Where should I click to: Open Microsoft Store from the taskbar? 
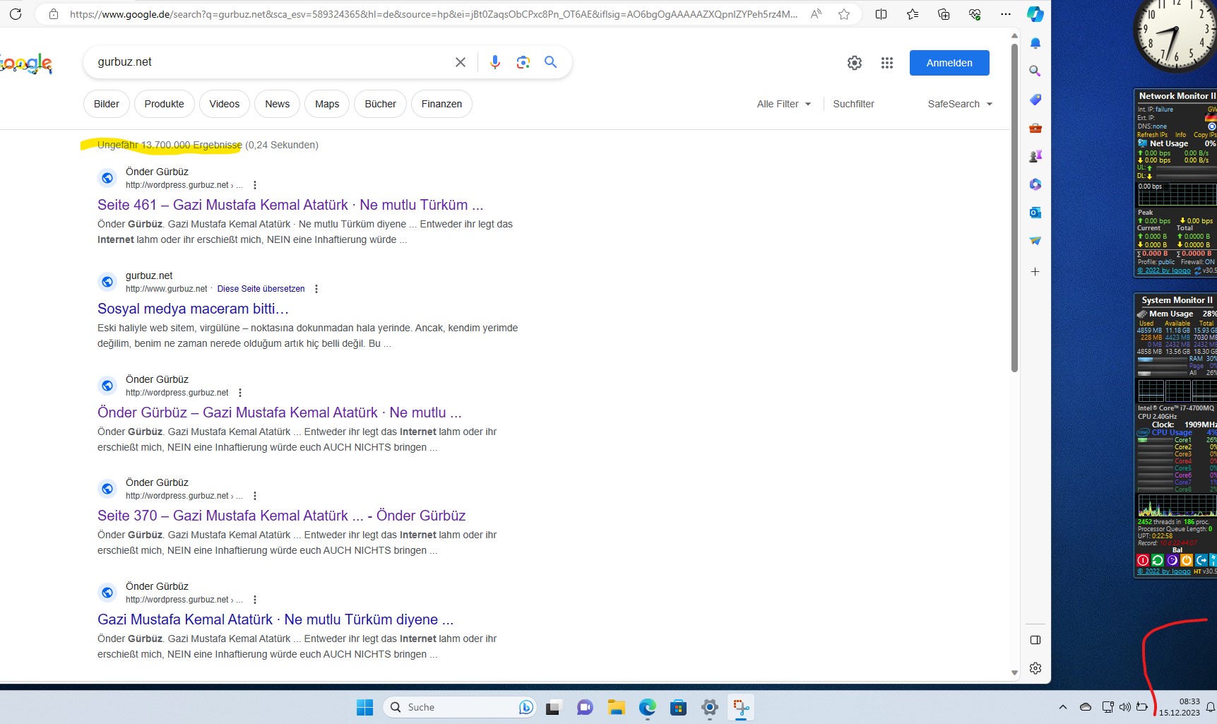678,707
